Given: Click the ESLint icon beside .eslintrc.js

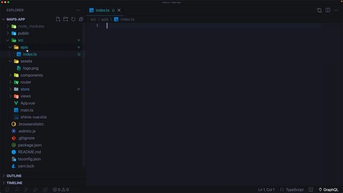Looking at the screenshot, I should [x=13, y=131].
